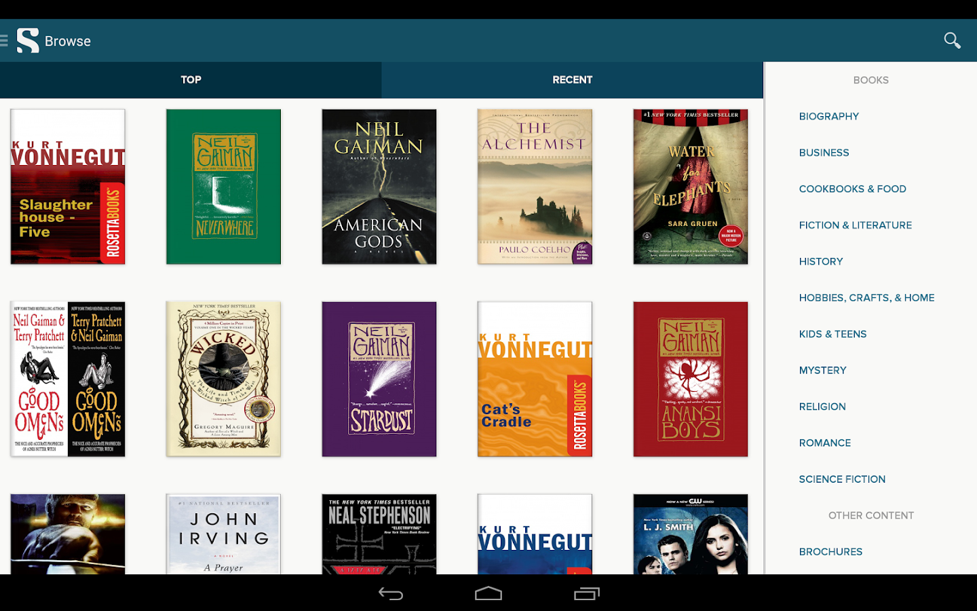This screenshot has height=611, width=977.
Task: Browse the Romance category
Action: click(x=825, y=443)
